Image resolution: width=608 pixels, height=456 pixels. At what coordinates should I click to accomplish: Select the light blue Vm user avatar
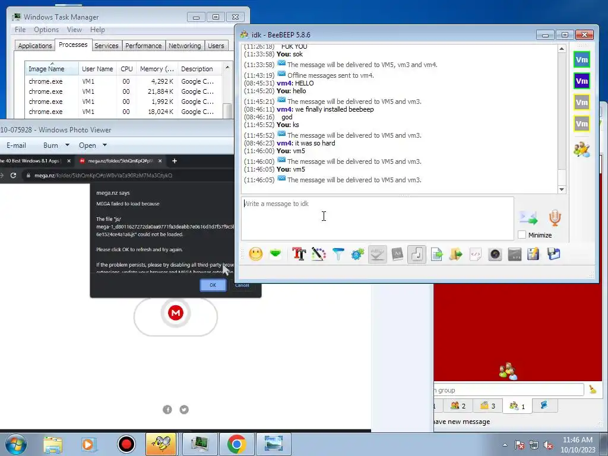(x=582, y=60)
